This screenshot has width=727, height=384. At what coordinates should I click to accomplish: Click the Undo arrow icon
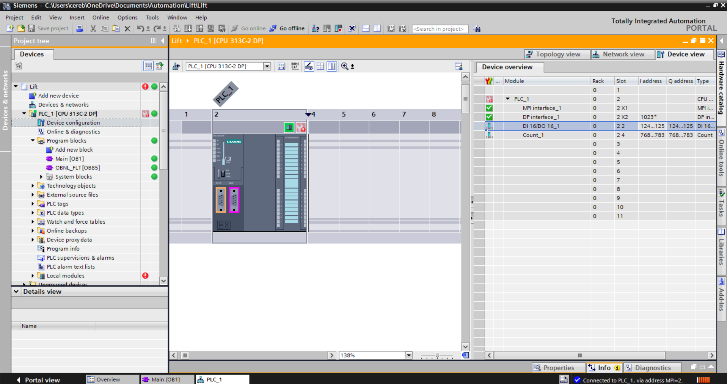140,28
